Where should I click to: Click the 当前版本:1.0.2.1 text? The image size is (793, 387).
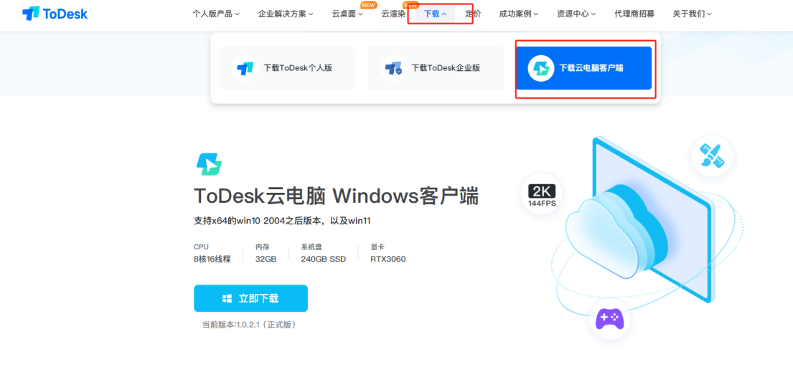(249, 325)
